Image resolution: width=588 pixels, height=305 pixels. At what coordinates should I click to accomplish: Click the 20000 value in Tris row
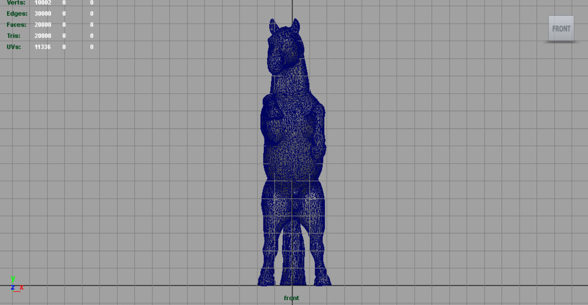coord(43,36)
